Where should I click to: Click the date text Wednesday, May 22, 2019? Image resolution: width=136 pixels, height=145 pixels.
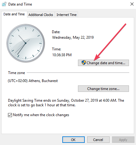tap(73, 37)
